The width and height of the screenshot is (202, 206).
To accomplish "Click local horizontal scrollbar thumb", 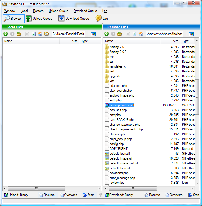I will click(x=36, y=188).
